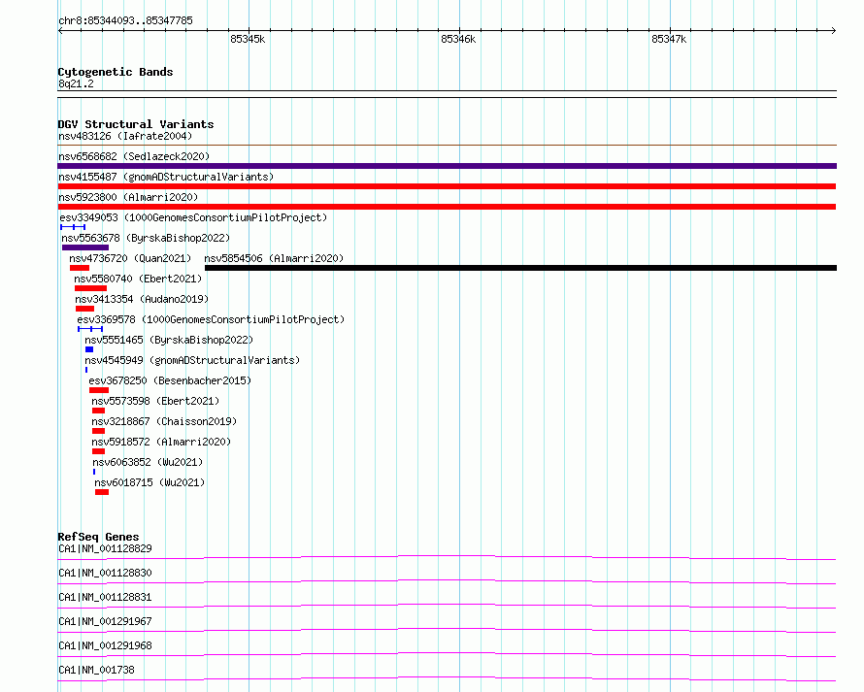Click the CA1|NM_001738 transcript label
Screen dimensions: 864x692
click(x=96, y=670)
